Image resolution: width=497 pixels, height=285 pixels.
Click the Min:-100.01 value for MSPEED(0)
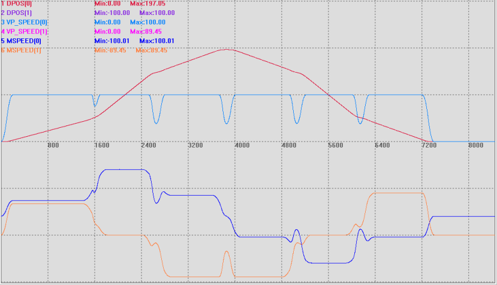[x=114, y=41]
